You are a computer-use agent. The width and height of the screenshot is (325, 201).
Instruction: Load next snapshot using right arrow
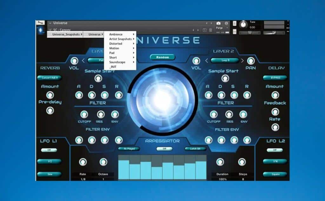click(x=198, y=30)
